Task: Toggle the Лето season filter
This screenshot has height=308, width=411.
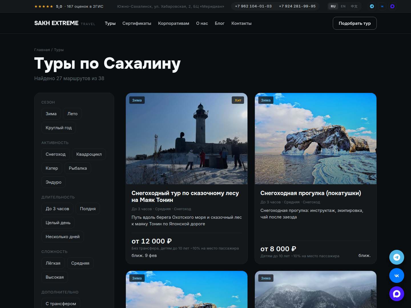Action: coord(72,114)
